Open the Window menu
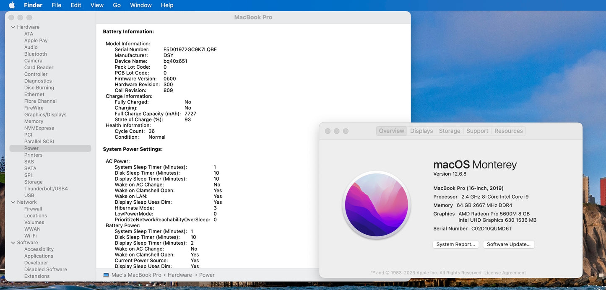This screenshot has height=290, width=606. [x=140, y=5]
